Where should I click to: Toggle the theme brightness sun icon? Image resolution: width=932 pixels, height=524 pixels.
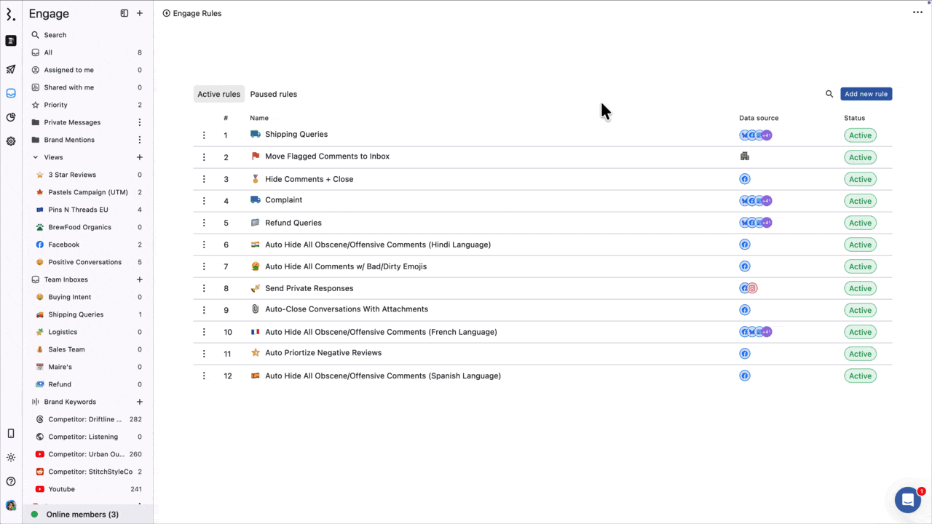click(x=11, y=458)
